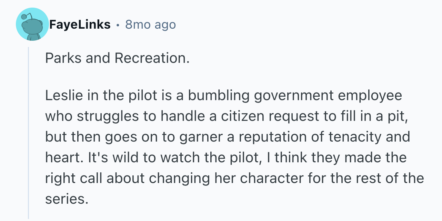Click the word 'tenacity' in the comment
442x221 pixels.
click(x=355, y=137)
